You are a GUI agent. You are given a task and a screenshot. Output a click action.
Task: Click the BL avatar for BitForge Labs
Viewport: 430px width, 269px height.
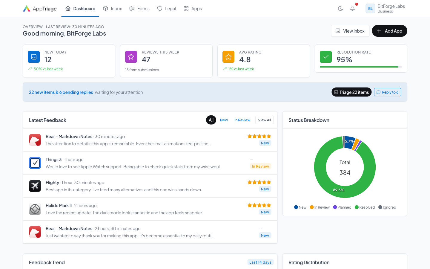coord(370,8)
